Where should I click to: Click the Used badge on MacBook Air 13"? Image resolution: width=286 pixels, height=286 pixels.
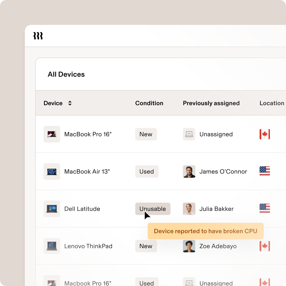click(147, 171)
